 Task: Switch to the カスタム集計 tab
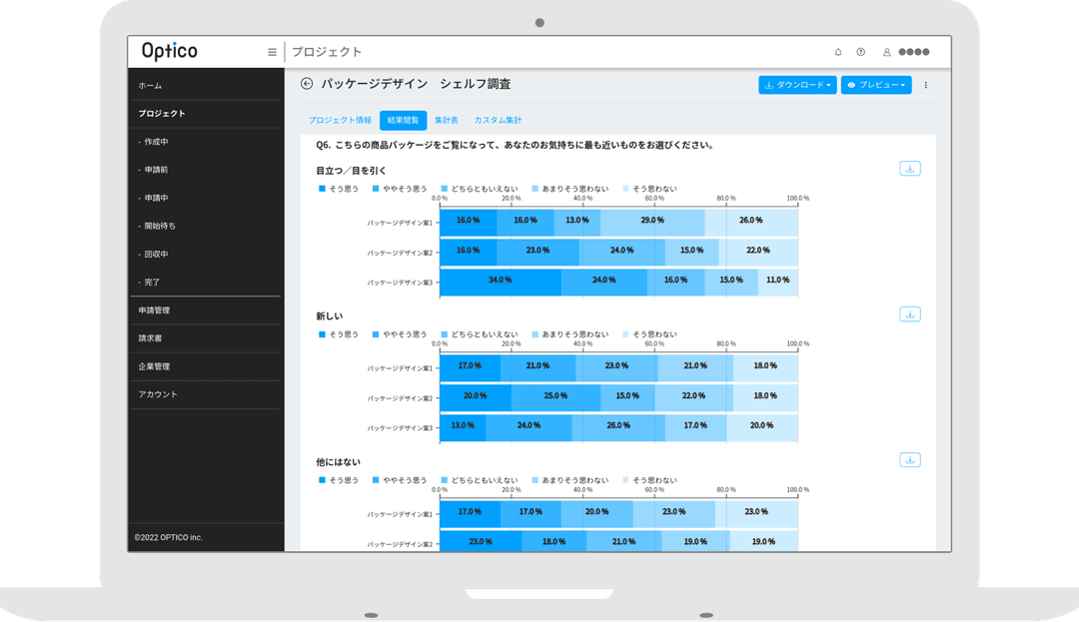tap(498, 120)
